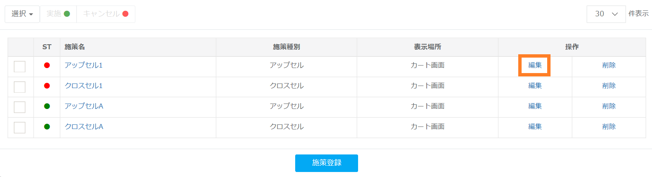Click the green status dot for クロスセルA
The image size is (652, 177).
[x=47, y=126]
